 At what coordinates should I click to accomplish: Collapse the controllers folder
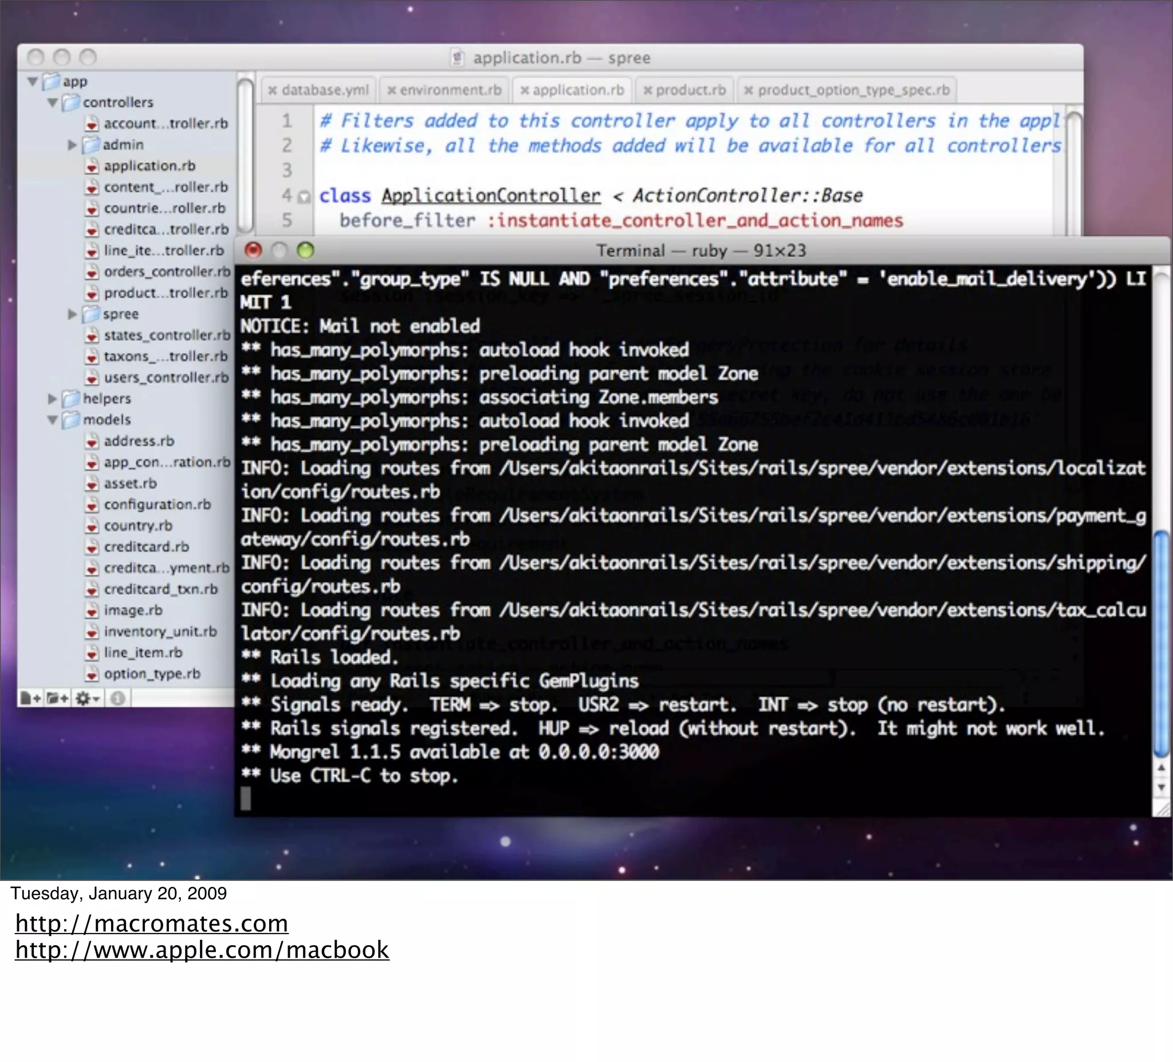pos(52,103)
